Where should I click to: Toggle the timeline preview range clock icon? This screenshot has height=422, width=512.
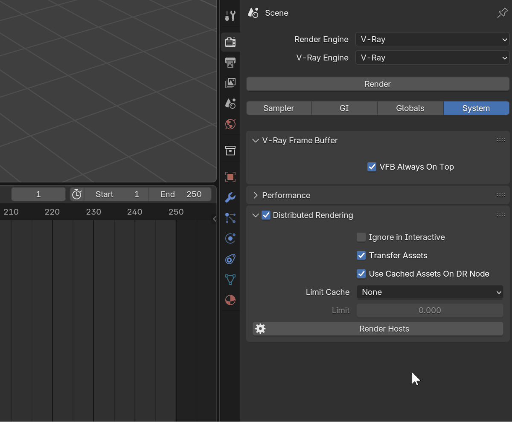tap(77, 194)
